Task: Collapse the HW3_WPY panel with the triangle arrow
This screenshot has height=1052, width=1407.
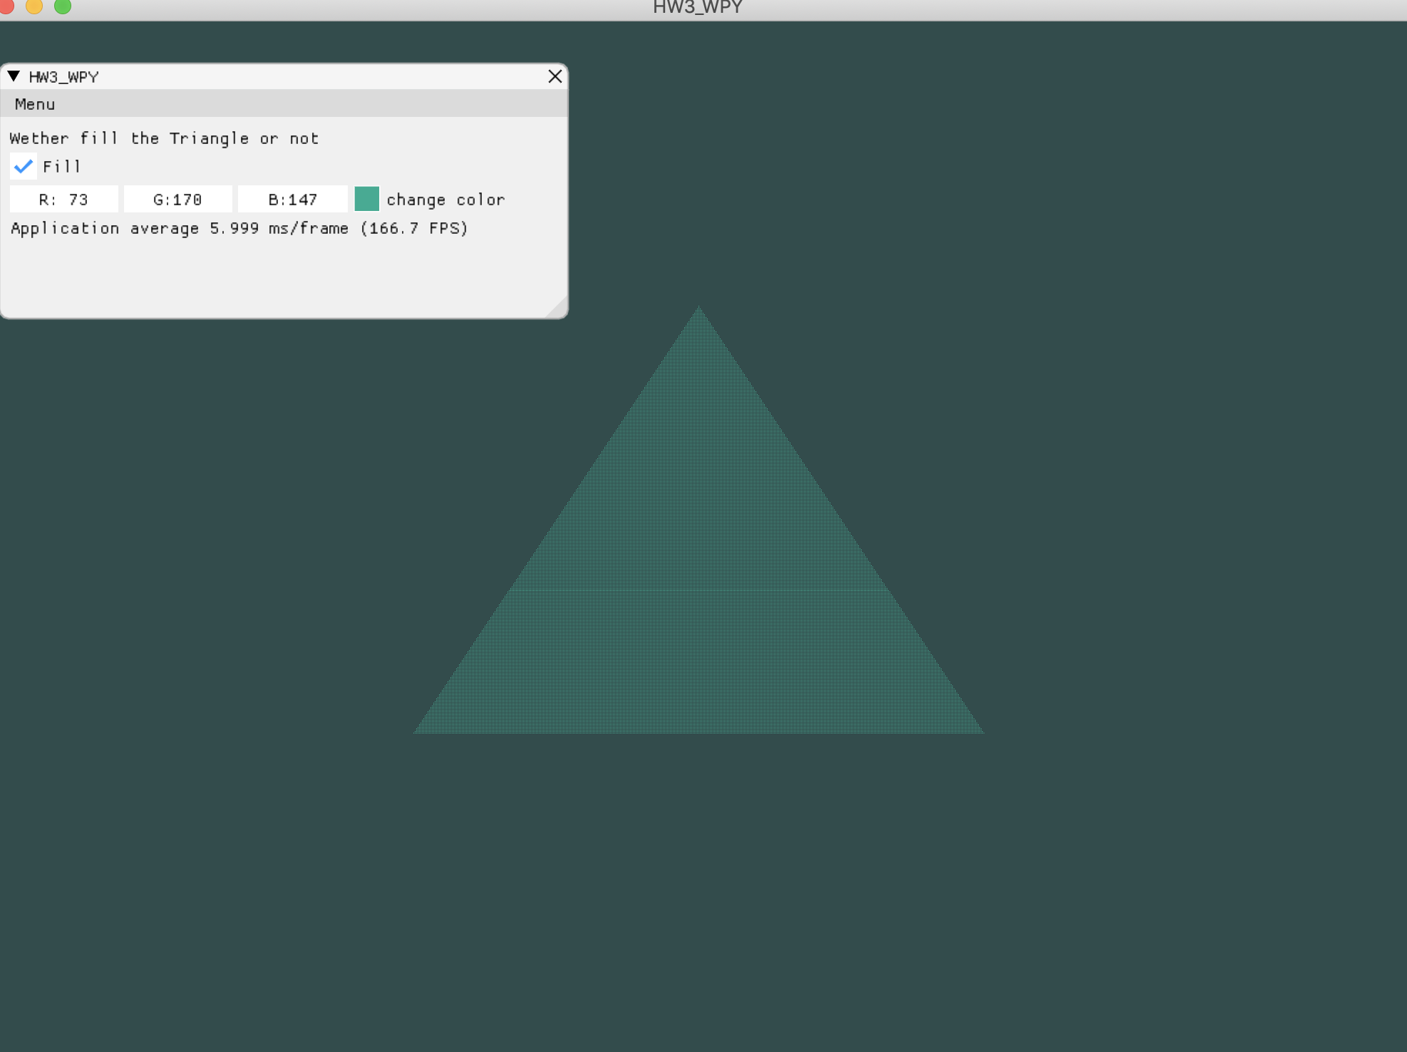Action: (14, 76)
